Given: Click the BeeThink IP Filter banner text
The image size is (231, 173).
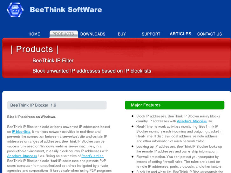Looking at the screenshot, I should click(53, 61).
